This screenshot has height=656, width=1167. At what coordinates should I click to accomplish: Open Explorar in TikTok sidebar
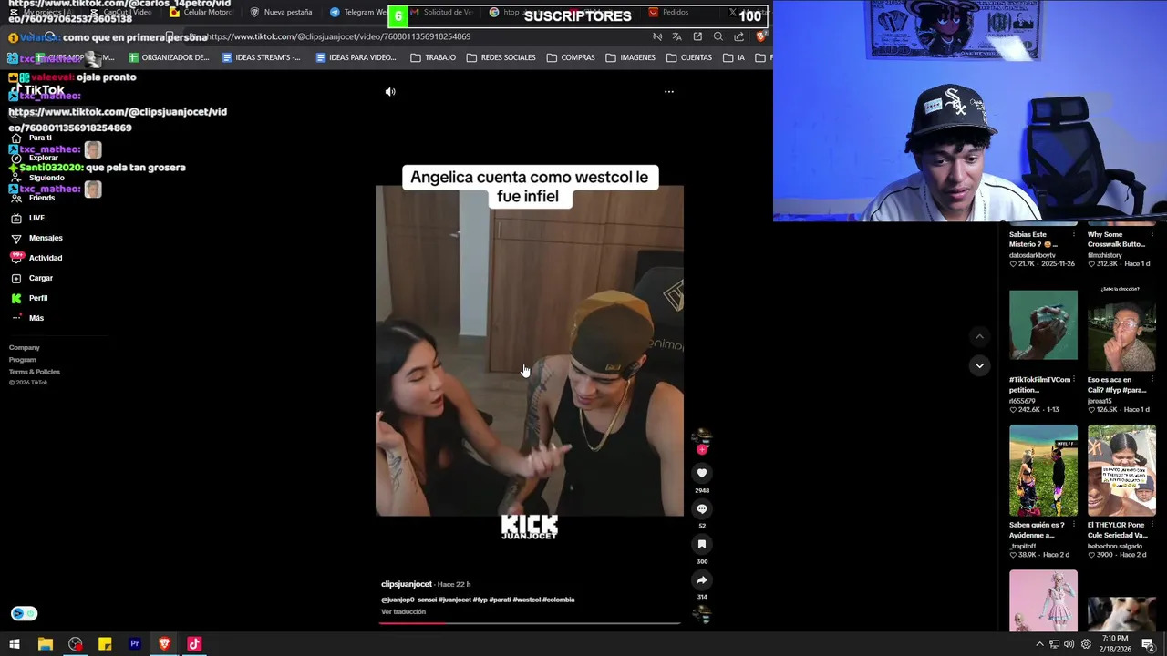[x=35, y=158]
